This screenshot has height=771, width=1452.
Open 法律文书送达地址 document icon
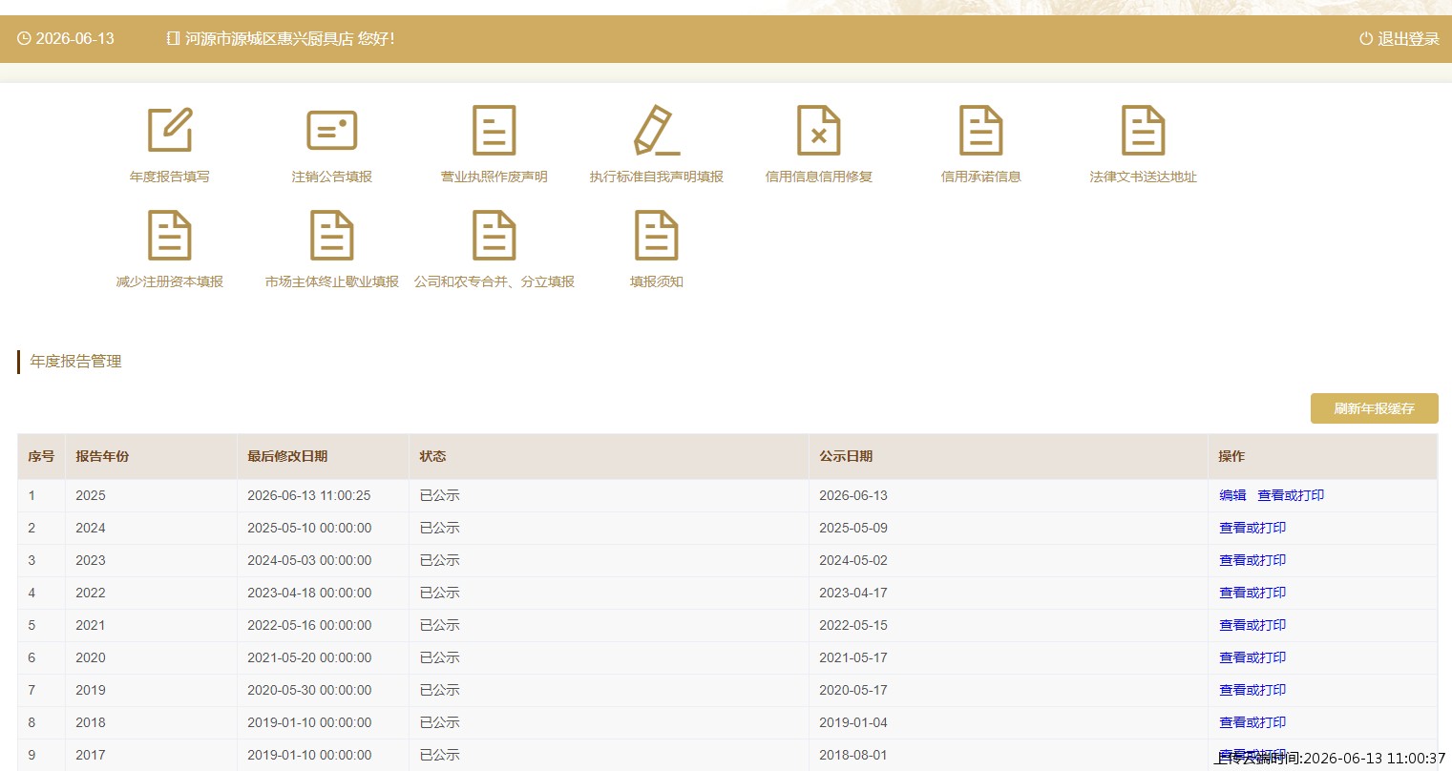tap(1144, 130)
